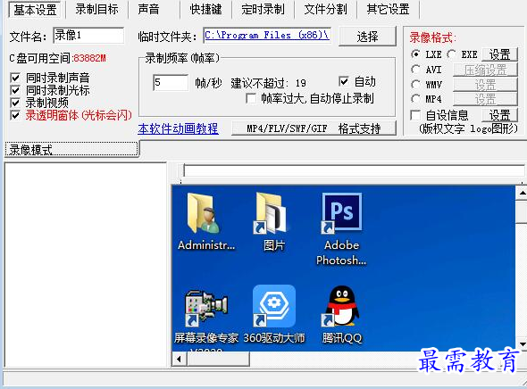Open the 图片 folder shortcut icon

coord(271,213)
